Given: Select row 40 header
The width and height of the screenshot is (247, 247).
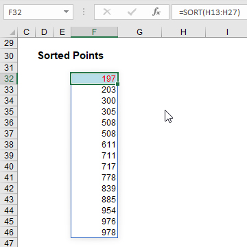Looking at the screenshot, I should pos(9,167).
